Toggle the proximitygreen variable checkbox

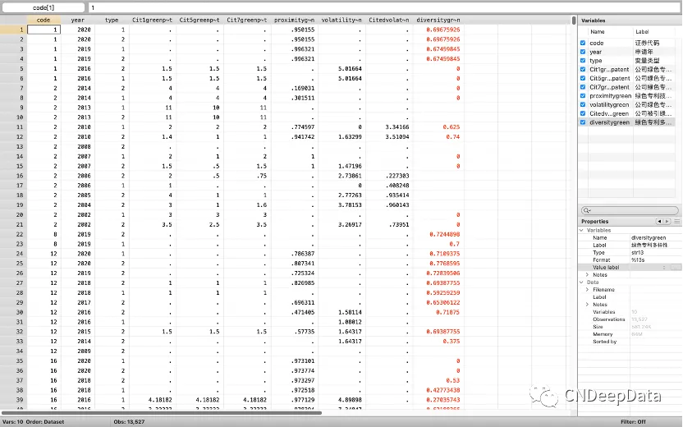point(583,96)
